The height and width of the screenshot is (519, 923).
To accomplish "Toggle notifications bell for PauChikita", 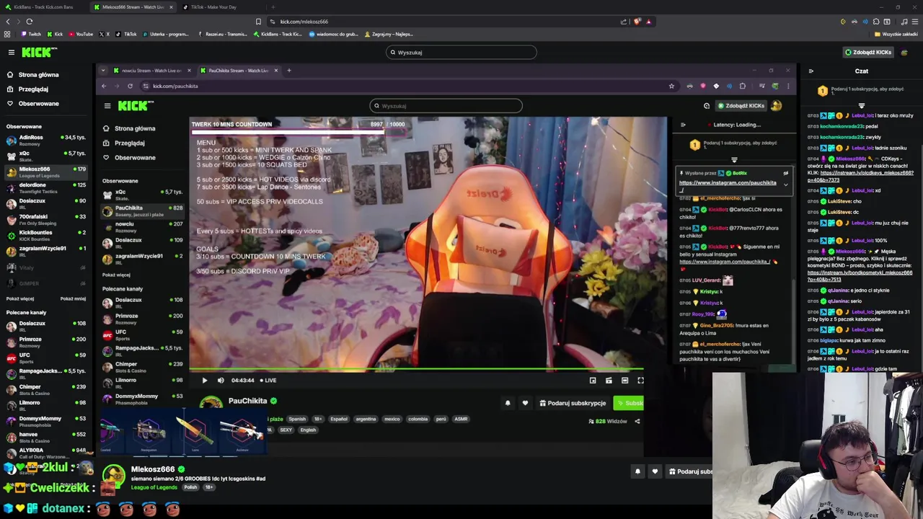I will [x=508, y=403].
